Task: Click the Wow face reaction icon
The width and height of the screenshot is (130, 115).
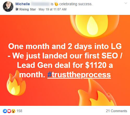Action: 13,111
